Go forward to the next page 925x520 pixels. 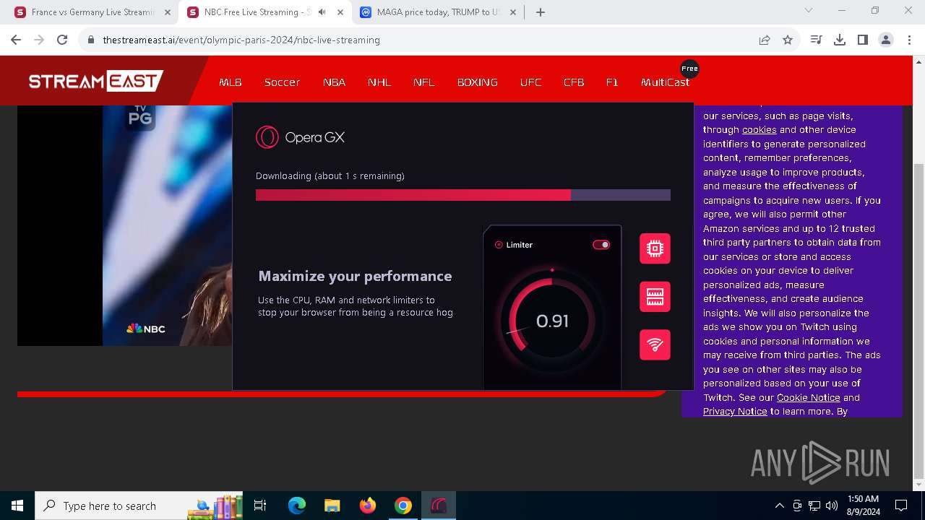click(39, 40)
